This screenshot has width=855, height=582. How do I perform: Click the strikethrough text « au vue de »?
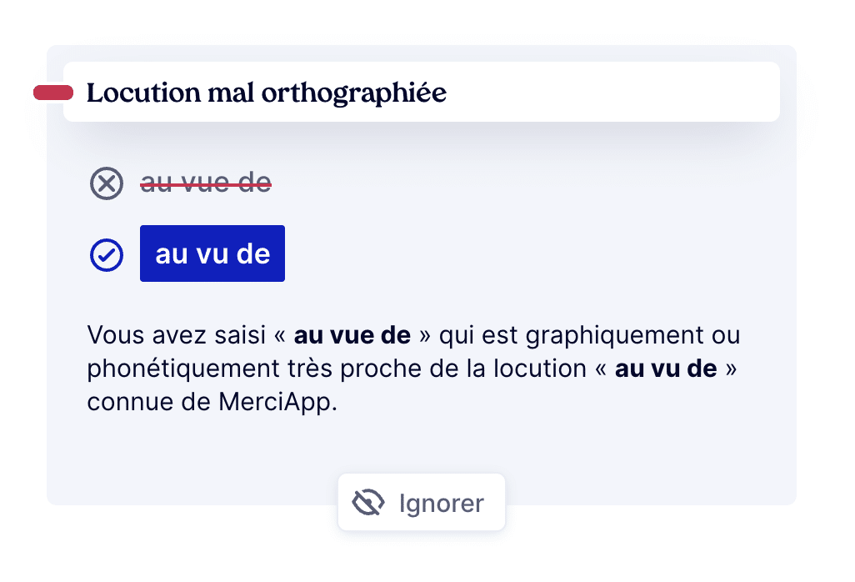pos(205,183)
